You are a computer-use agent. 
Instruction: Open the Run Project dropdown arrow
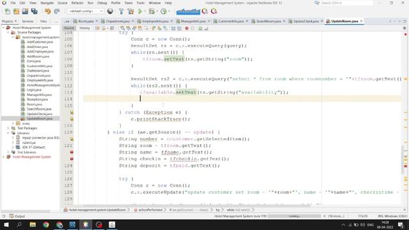(x=145, y=11)
